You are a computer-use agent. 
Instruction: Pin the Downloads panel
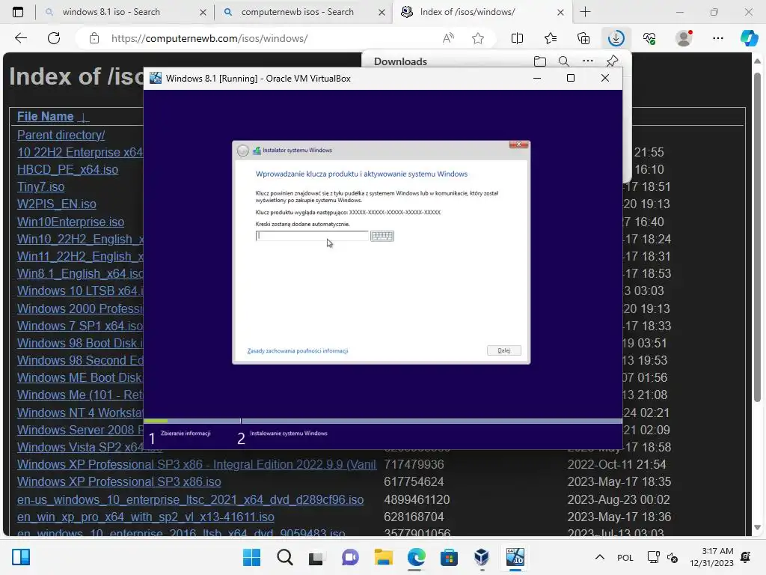pyautogui.click(x=612, y=61)
